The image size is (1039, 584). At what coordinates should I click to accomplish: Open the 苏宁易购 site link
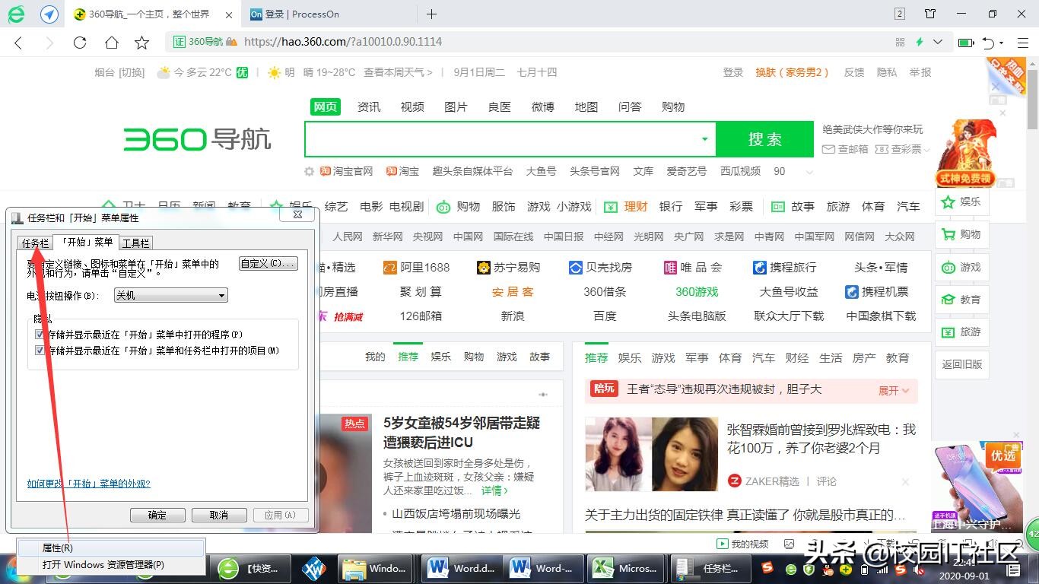[x=508, y=268]
